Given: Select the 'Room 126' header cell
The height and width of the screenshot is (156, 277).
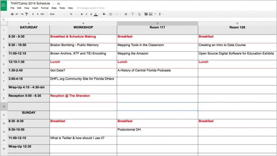Looking at the screenshot, I should point(237,30).
